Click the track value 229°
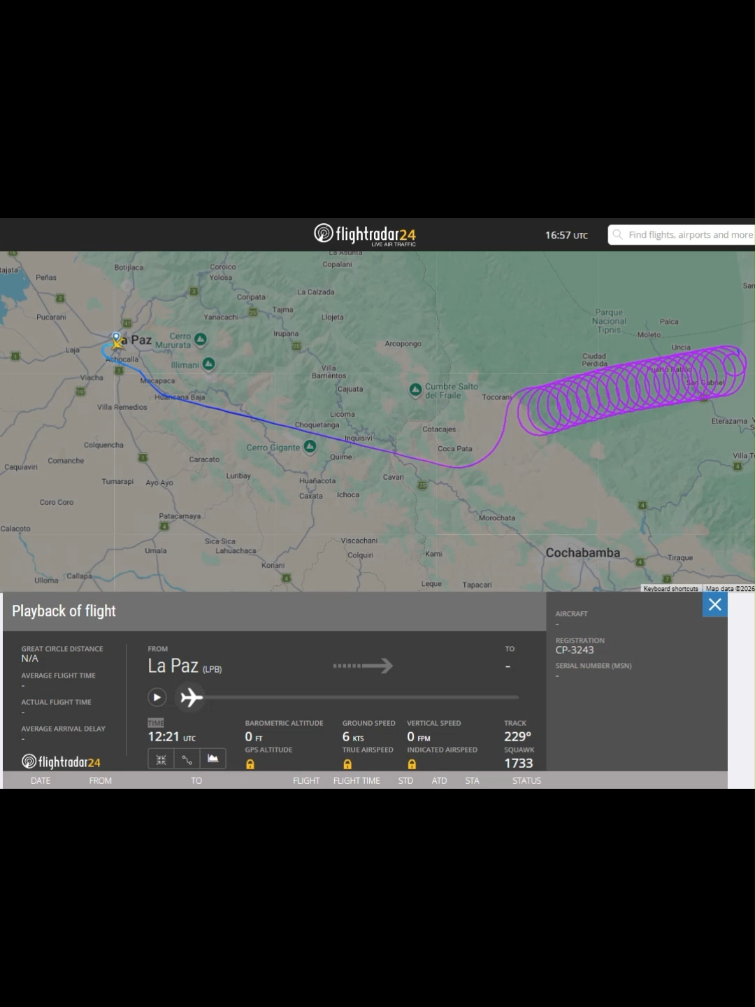This screenshot has height=1007, width=755. click(518, 736)
